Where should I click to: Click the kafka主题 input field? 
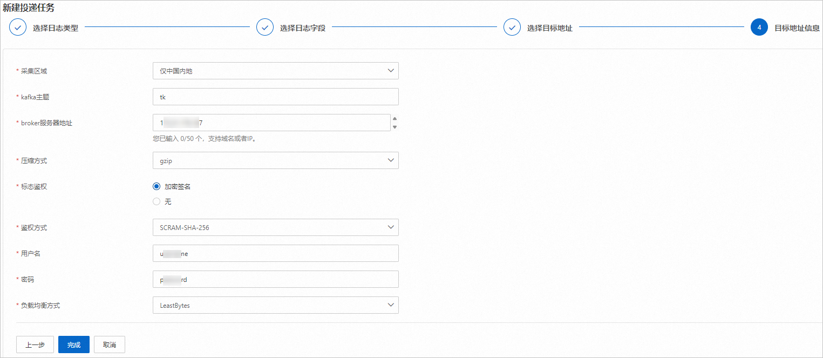[x=275, y=97]
